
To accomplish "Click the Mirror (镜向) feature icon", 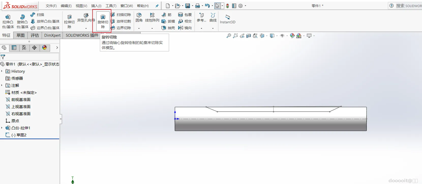I will tap(185, 28).
